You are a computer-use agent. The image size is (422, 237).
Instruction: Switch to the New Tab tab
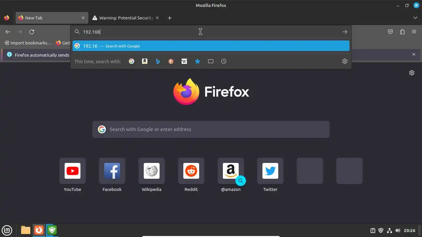(52, 18)
